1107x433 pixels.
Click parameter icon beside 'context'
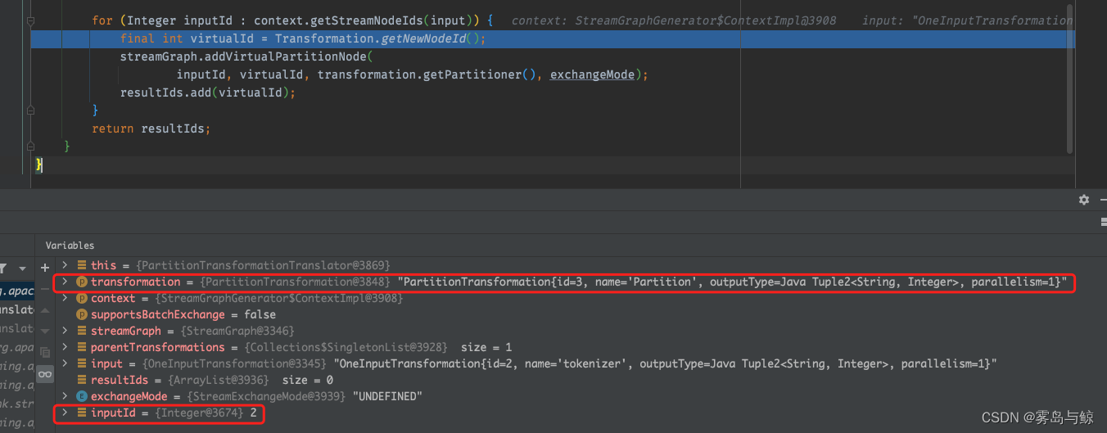(x=82, y=298)
